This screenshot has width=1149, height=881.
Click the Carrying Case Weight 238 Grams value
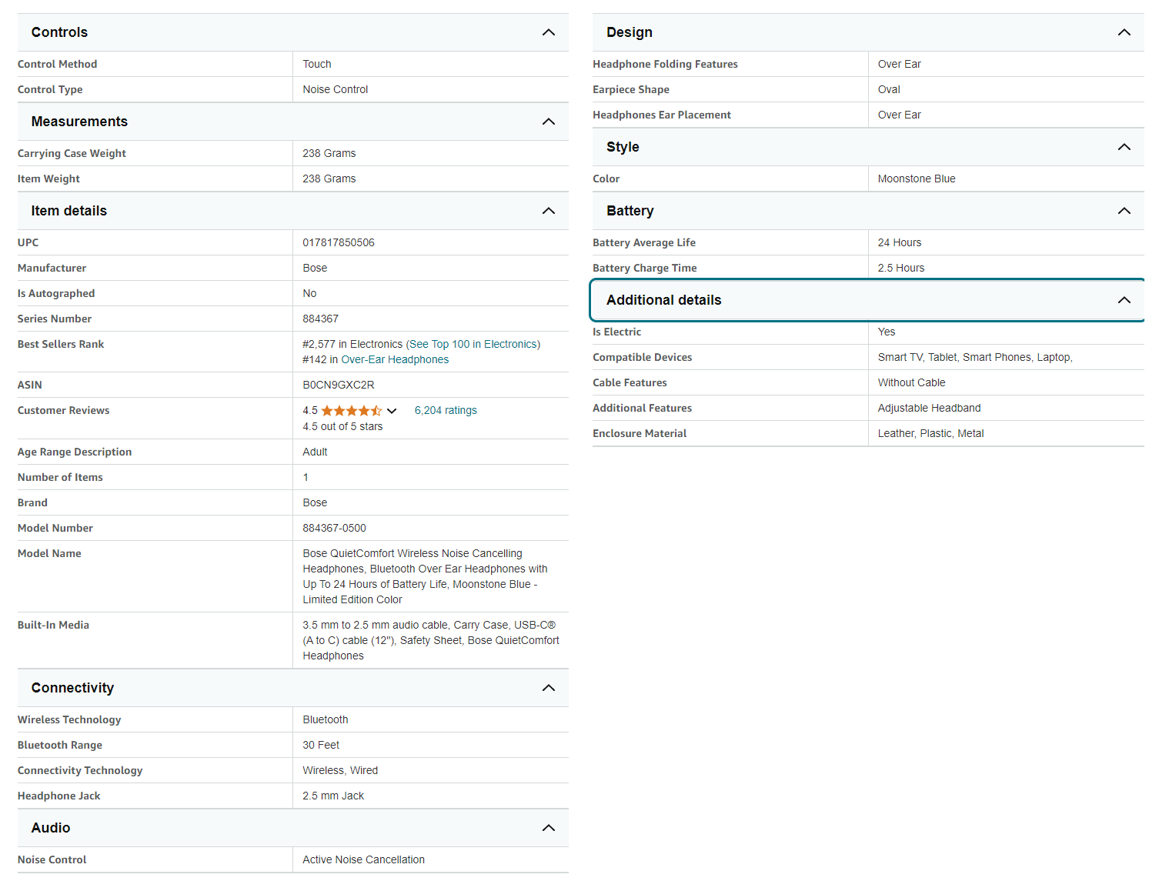[x=329, y=153]
